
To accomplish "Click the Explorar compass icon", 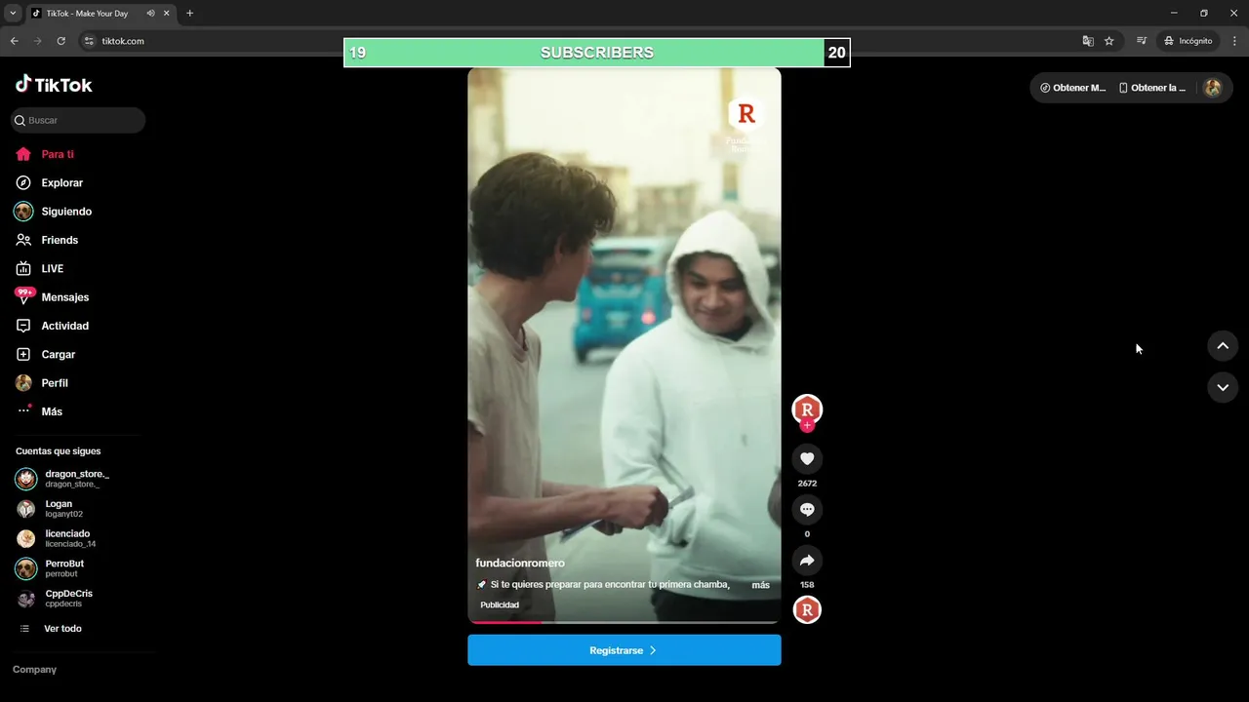I will (23, 182).
